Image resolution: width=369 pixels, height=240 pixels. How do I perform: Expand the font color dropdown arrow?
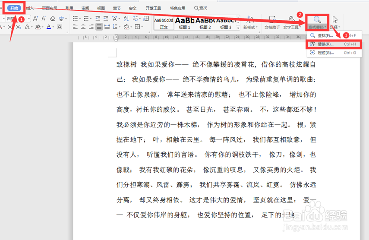pos(54,27)
